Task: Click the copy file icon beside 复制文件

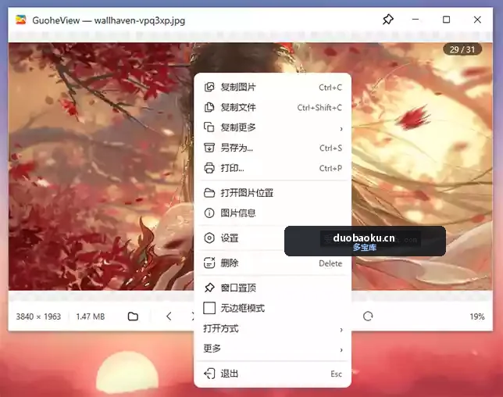Action: click(x=209, y=107)
